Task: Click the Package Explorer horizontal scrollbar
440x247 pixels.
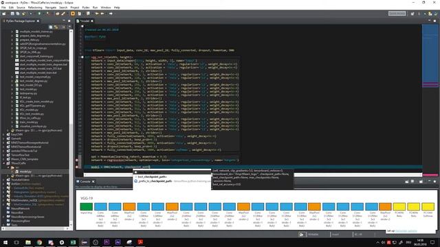Action: pyautogui.click(x=35, y=228)
